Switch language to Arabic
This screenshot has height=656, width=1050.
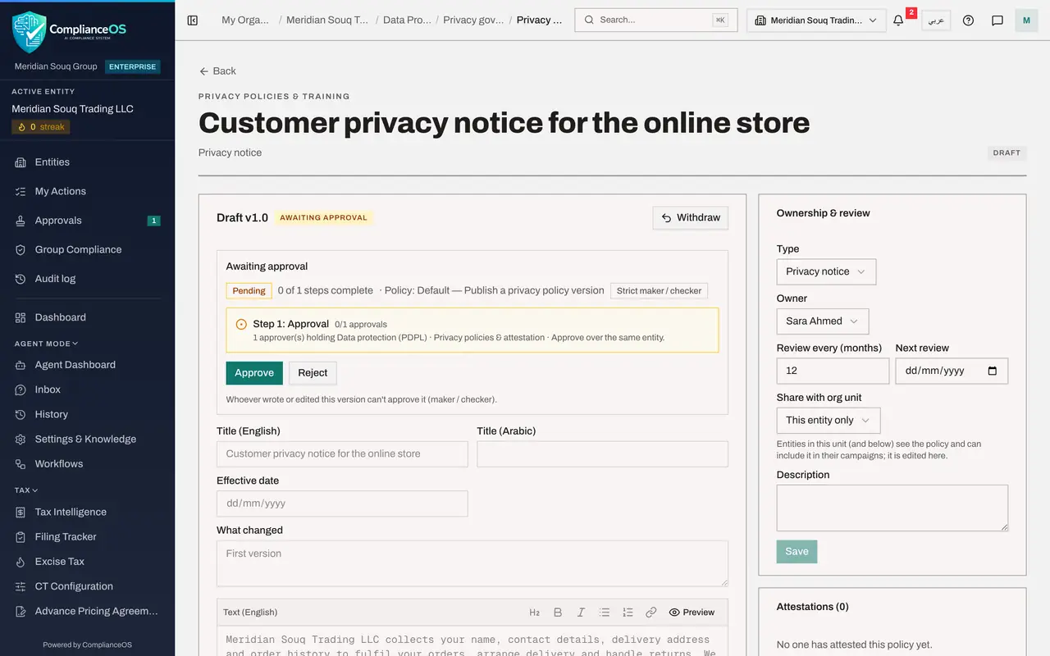[936, 20]
